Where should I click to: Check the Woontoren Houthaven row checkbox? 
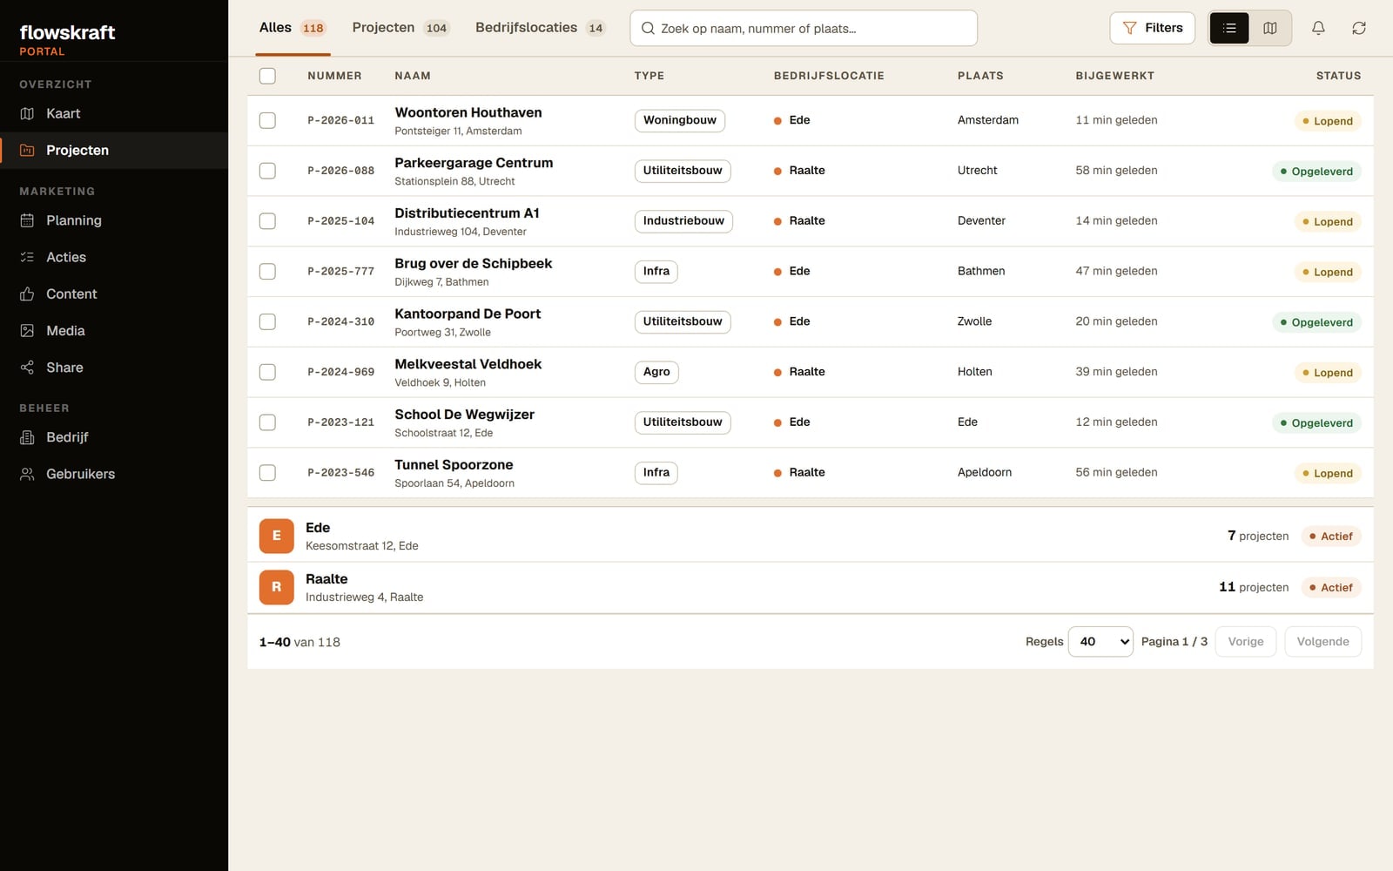267,120
